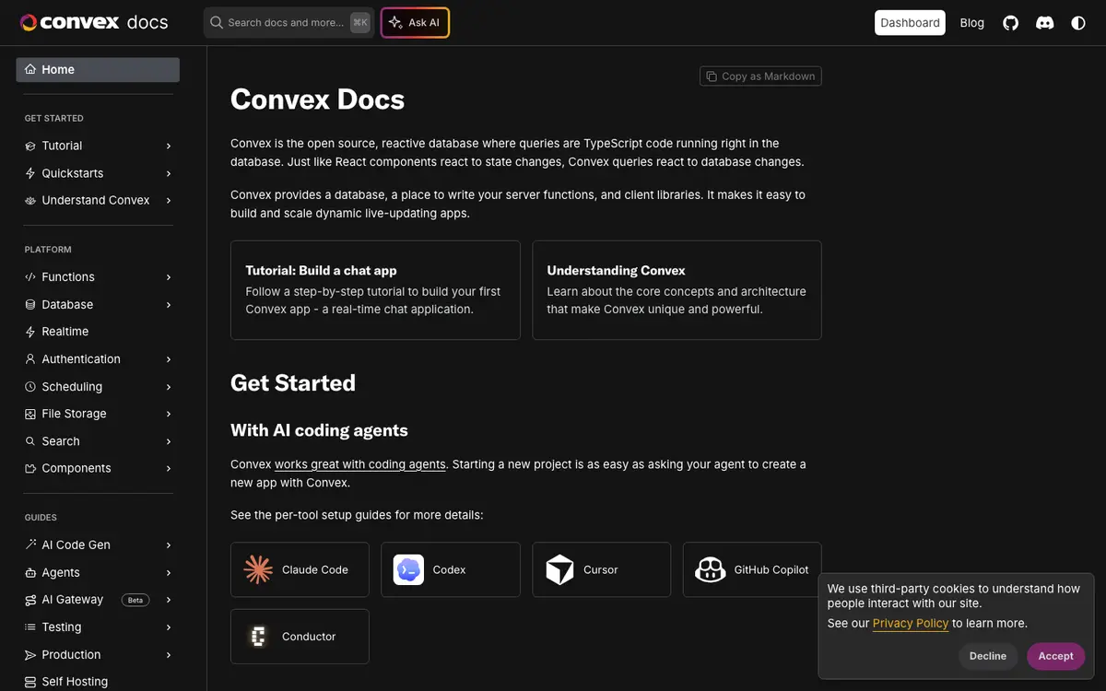
Task: Click the sidebar Search magnifier icon
Action: [30, 441]
